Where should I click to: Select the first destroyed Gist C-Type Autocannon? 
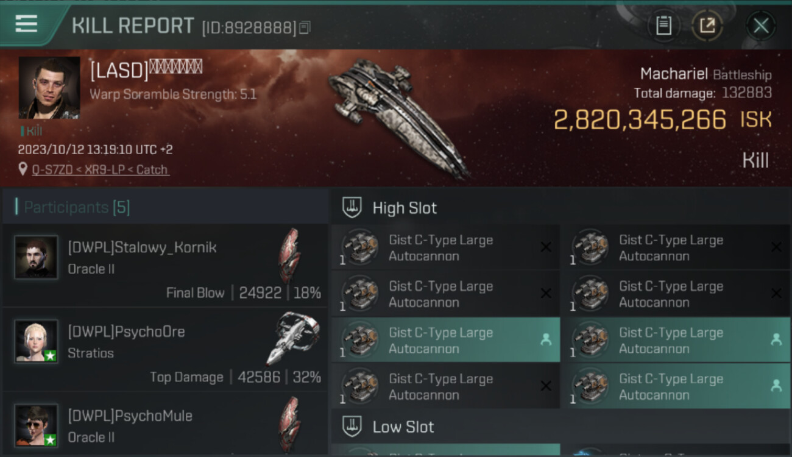pyautogui.click(x=445, y=247)
